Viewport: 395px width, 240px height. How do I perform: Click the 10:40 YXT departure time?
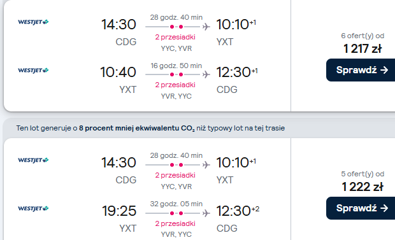(x=118, y=72)
